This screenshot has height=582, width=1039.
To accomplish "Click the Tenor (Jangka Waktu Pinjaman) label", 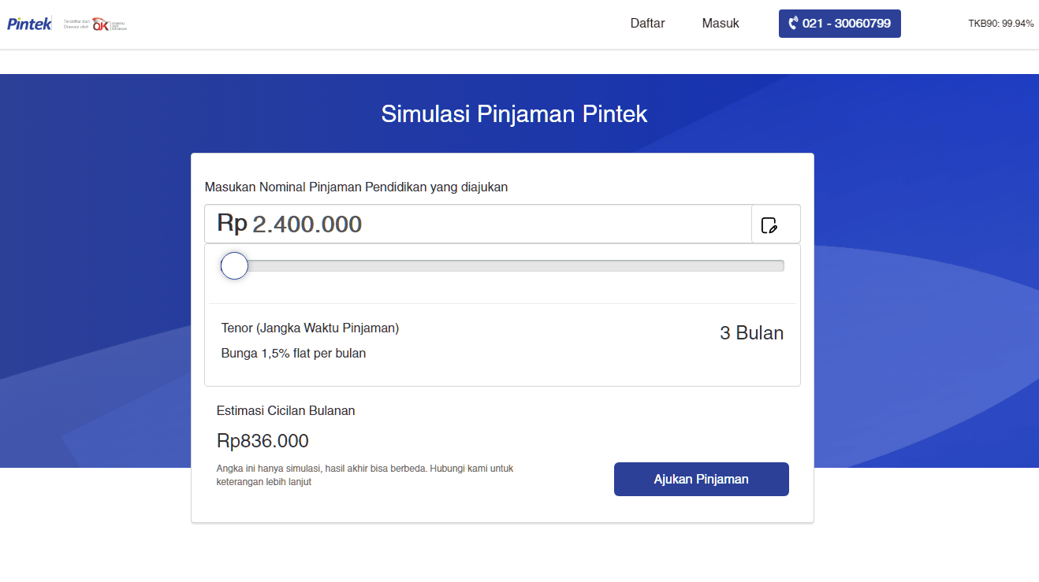I will pyautogui.click(x=310, y=328).
